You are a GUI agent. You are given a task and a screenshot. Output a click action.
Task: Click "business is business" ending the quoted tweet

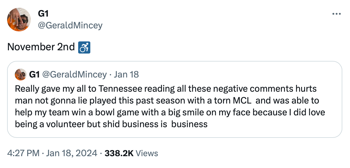point(164,124)
